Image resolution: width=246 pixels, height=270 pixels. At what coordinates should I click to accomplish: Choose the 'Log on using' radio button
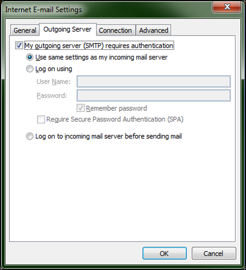[x=30, y=69]
